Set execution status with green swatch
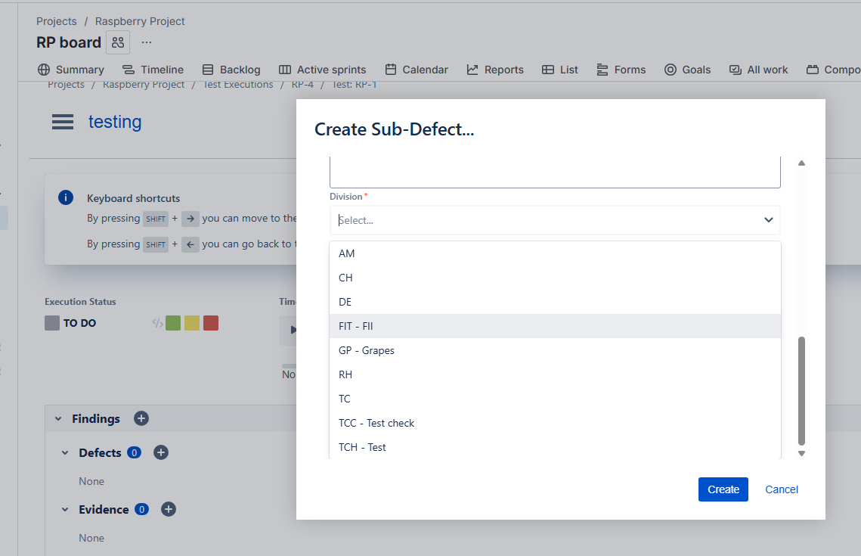Image resolution: width=861 pixels, height=556 pixels. coord(173,323)
